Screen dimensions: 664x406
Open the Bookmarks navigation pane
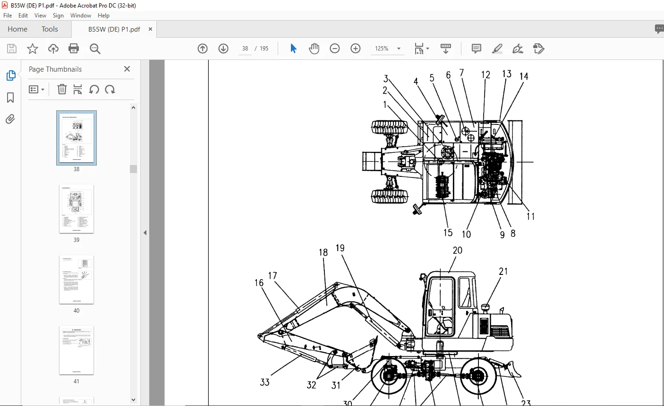coord(10,98)
